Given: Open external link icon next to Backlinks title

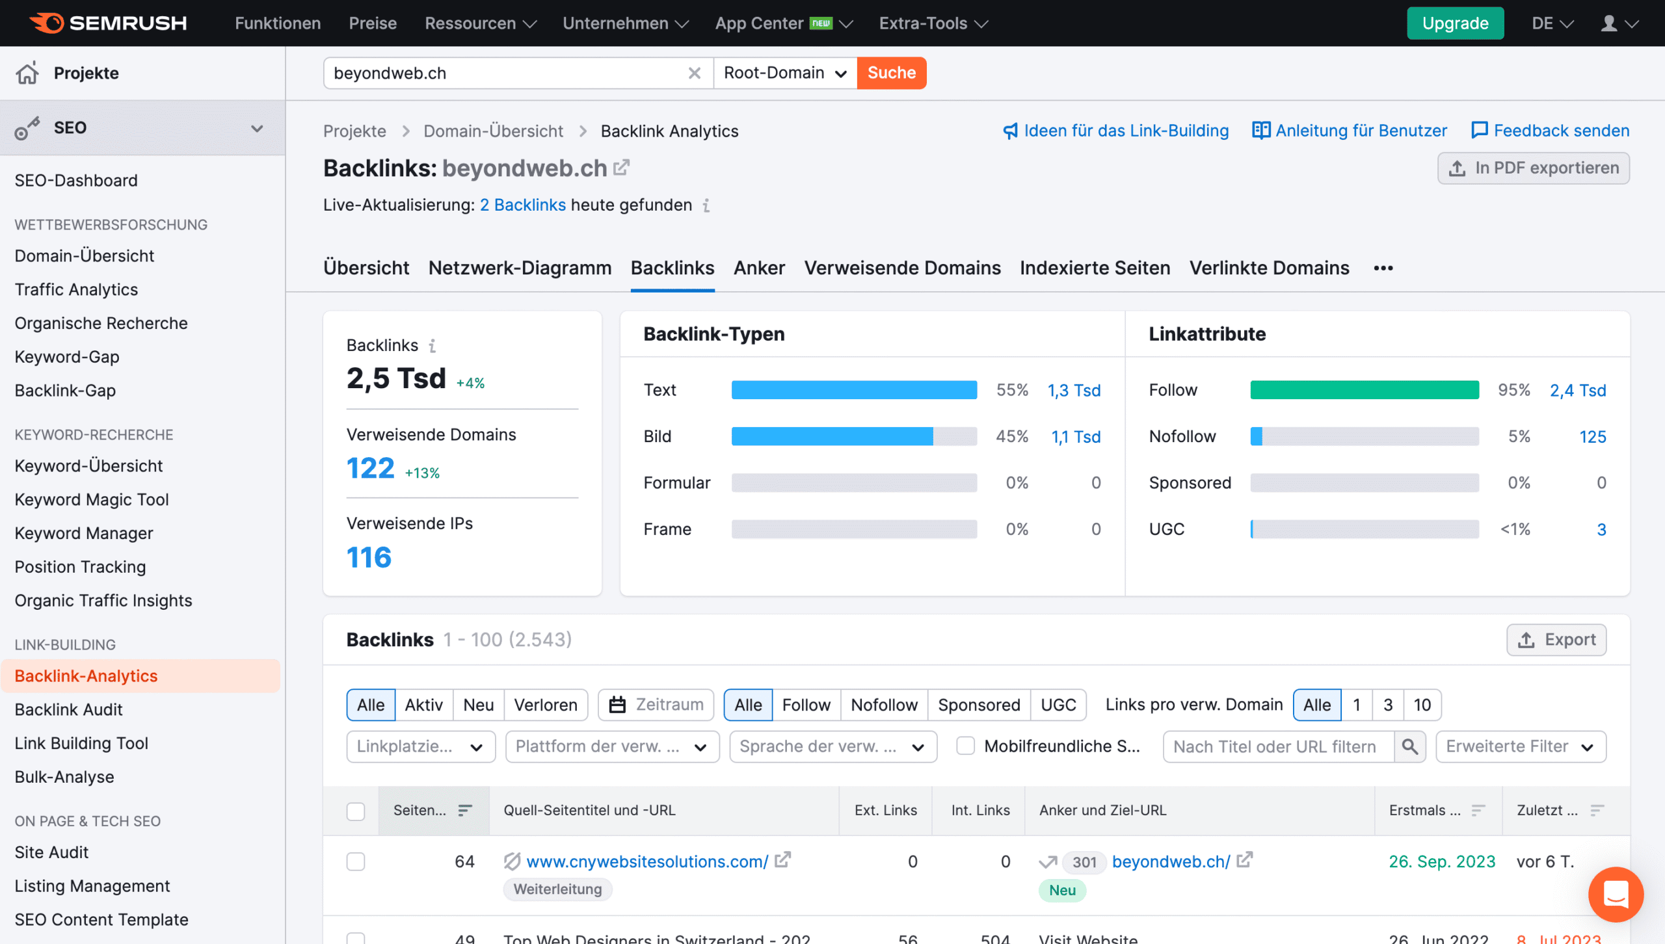Looking at the screenshot, I should point(622,168).
